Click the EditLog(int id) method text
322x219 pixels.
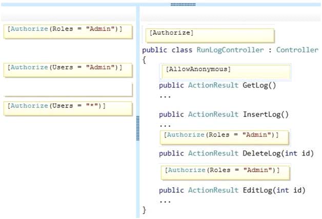pos(274,190)
